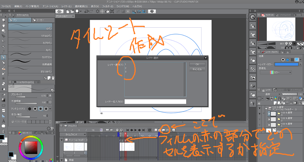Select the black circle border effect option
The height and width of the screenshot is (162, 304).
pos(283,60)
